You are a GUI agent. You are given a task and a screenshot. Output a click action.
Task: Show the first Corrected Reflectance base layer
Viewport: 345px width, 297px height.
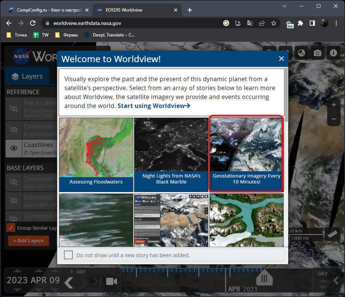[x=14, y=182]
